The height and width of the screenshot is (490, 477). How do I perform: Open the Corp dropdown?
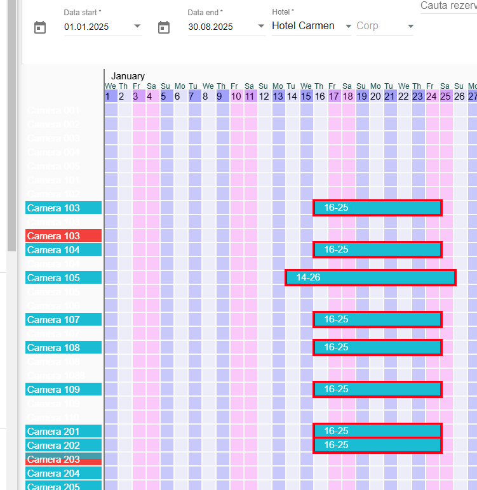tap(385, 26)
